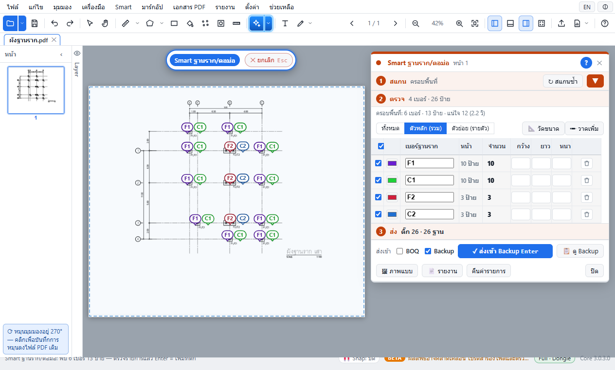Delete the F2 footing row
The height and width of the screenshot is (370, 615).
(587, 197)
